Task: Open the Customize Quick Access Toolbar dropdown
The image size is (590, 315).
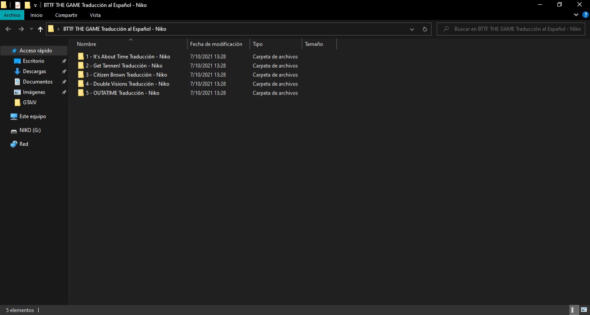Action: [x=35, y=6]
